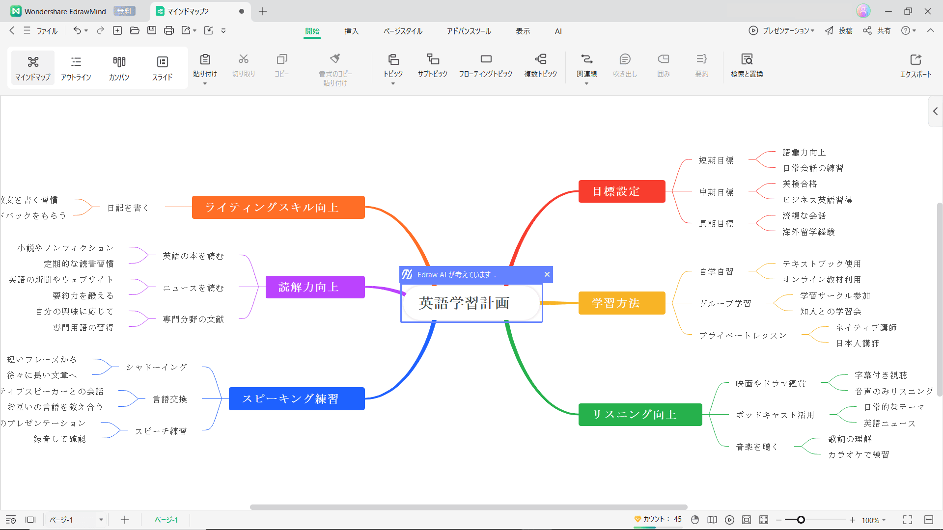Insert Multiple Topics (複数トピック)

[540, 66]
